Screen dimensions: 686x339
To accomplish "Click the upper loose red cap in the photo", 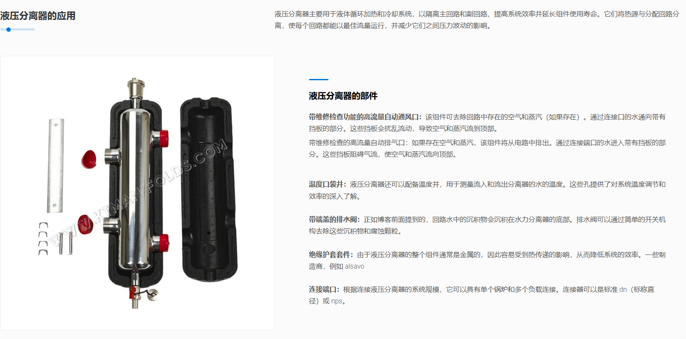I will pos(89,159).
